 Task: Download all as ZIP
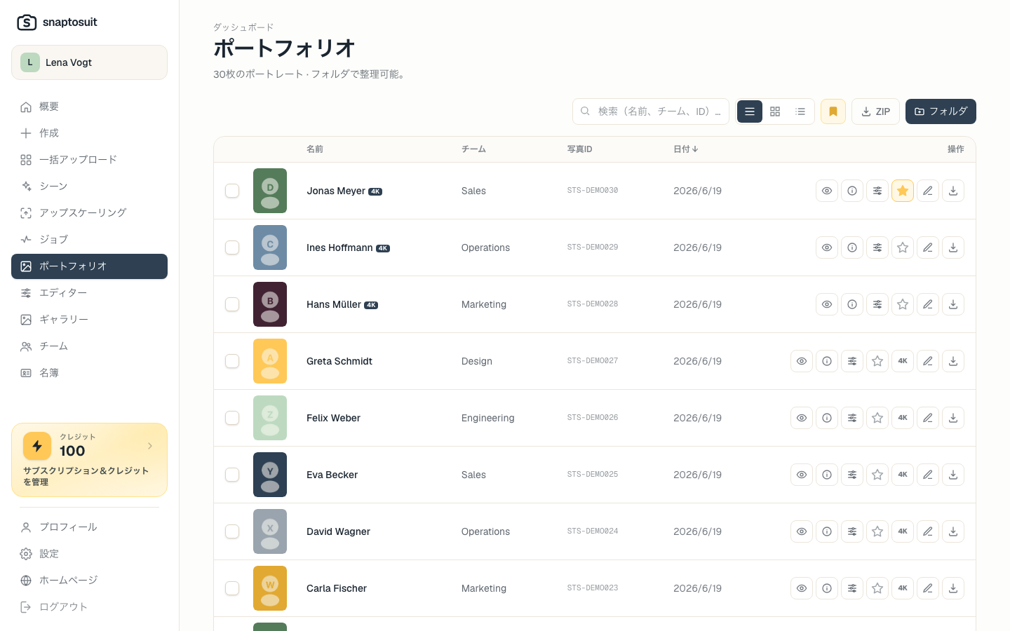tap(875, 111)
